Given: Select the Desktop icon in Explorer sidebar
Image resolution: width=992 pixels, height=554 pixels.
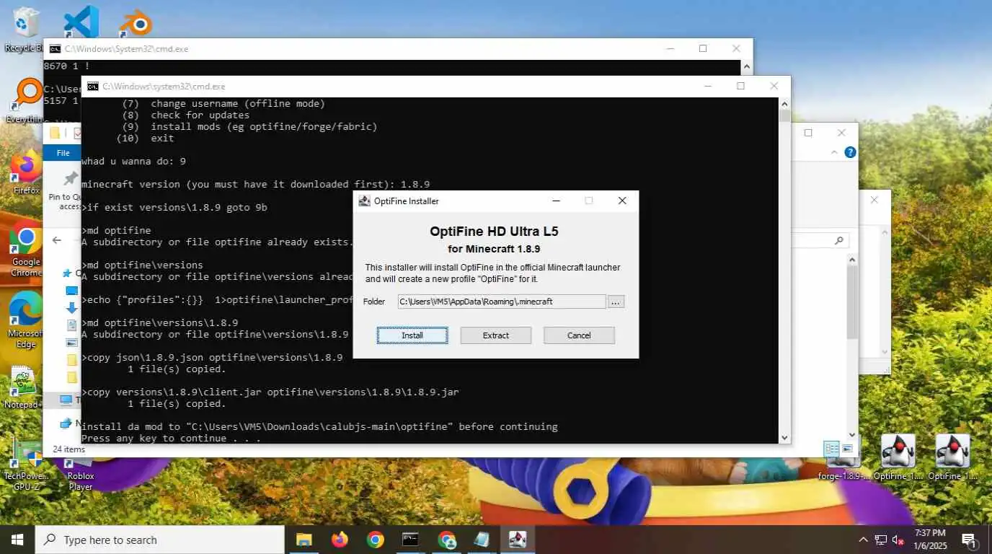Looking at the screenshot, I should [71, 291].
